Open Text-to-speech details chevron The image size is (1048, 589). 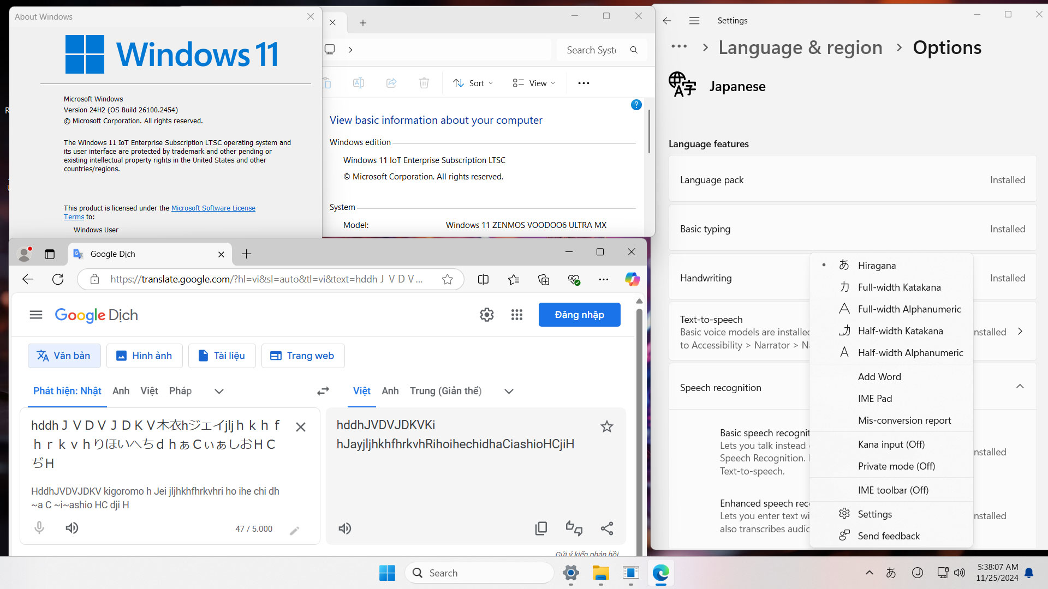(1020, 332)
